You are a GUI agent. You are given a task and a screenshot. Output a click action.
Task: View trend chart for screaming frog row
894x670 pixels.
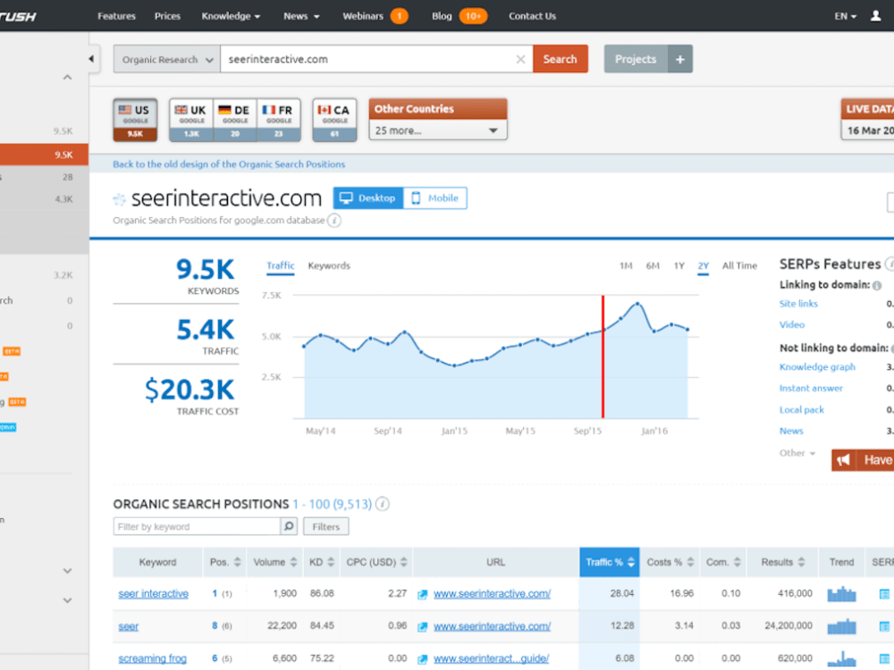coord(841,658)
